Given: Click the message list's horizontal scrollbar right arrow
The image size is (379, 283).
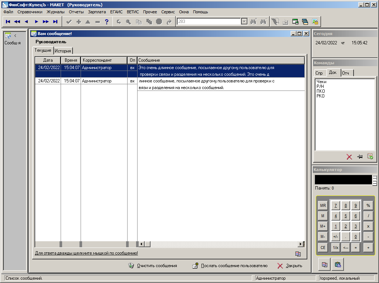Looking at the screenshot, I should 300,244.
